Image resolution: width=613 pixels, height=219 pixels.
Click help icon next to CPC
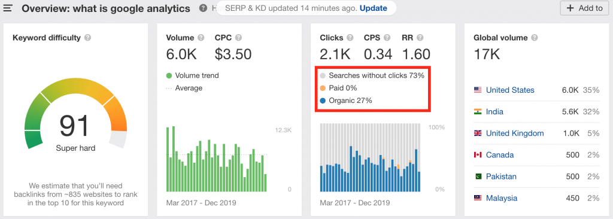(x=238, y=38)
